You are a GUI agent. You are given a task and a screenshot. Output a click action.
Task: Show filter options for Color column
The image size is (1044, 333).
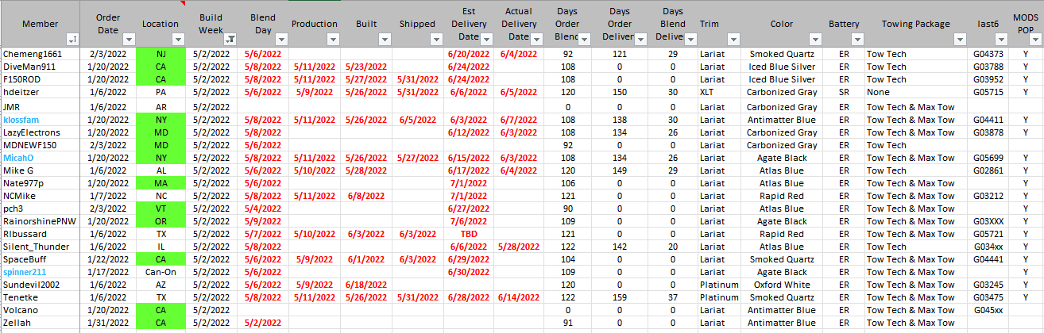814,39
